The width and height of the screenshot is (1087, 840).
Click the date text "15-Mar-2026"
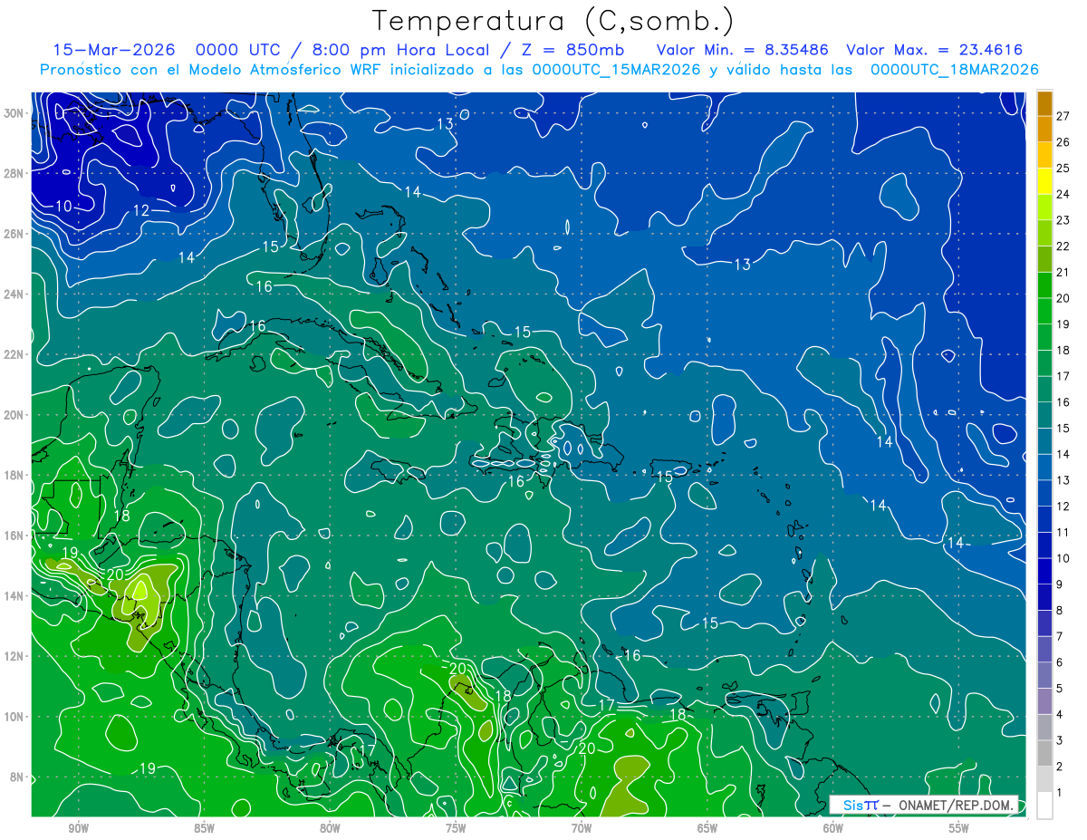point(114,50)
